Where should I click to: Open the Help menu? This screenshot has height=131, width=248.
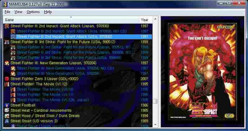(x=48, y=12)
